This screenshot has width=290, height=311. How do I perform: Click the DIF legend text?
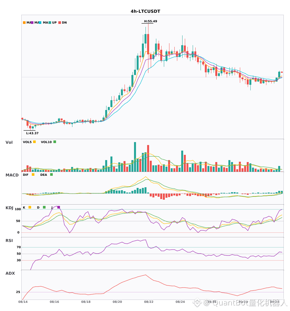pos(26,175)
